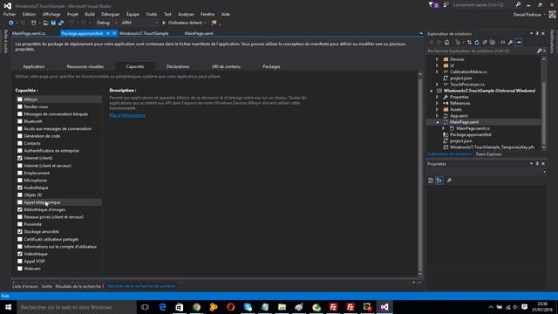Screen dimensions: 558x314
Task: Click the Categorized icon in Propriétés panel
Action: click(431, 181)
